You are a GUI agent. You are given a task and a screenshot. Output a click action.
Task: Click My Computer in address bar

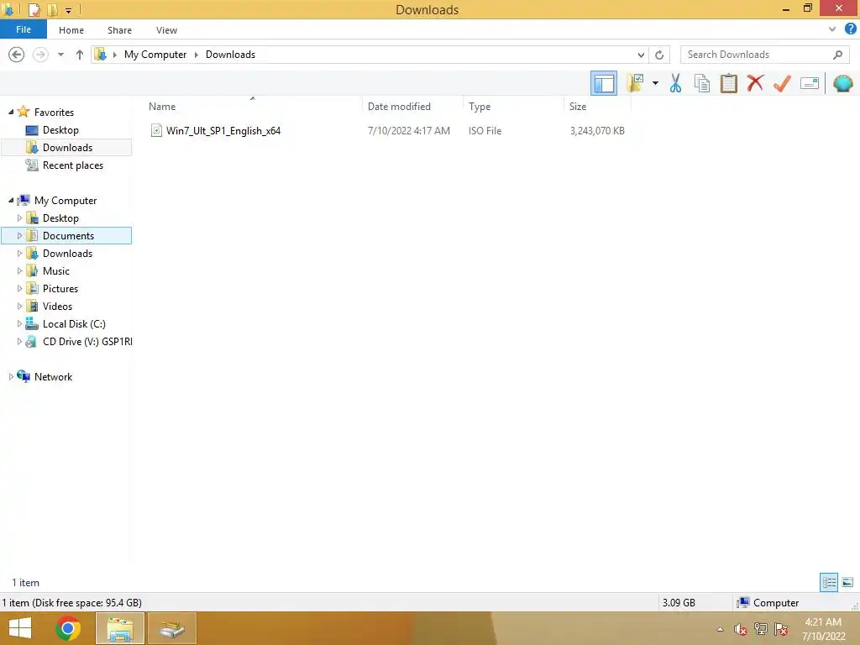point(155,55)
